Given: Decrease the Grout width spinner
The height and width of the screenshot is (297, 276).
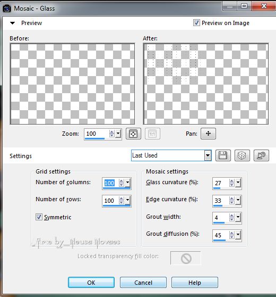Looking at the screenshot, I should click(x=231, y=220).
